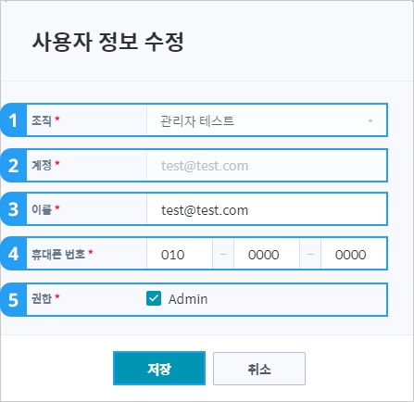Click the 조직 organization label

pos(42,120)
